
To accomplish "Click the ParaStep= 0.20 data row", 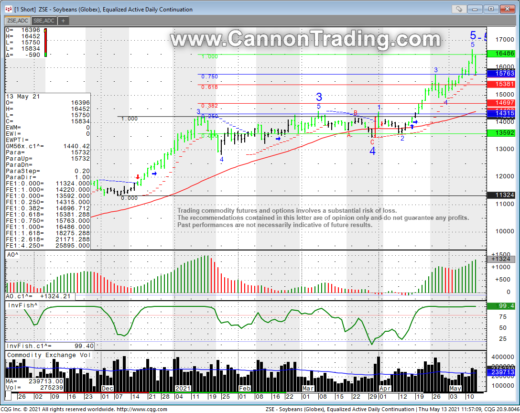I will pyautogui.click(x=48, y=171).
